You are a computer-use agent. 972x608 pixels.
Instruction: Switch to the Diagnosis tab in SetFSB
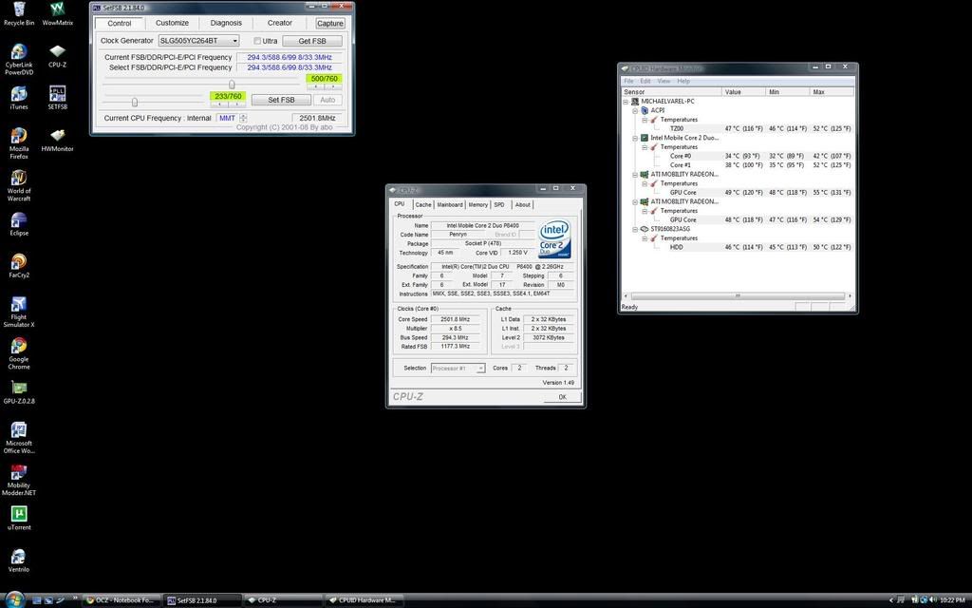(226, 23)
